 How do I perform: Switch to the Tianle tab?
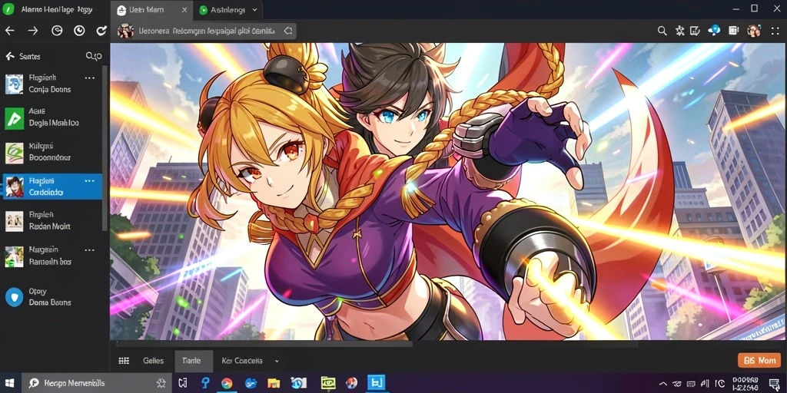(193, 361)
